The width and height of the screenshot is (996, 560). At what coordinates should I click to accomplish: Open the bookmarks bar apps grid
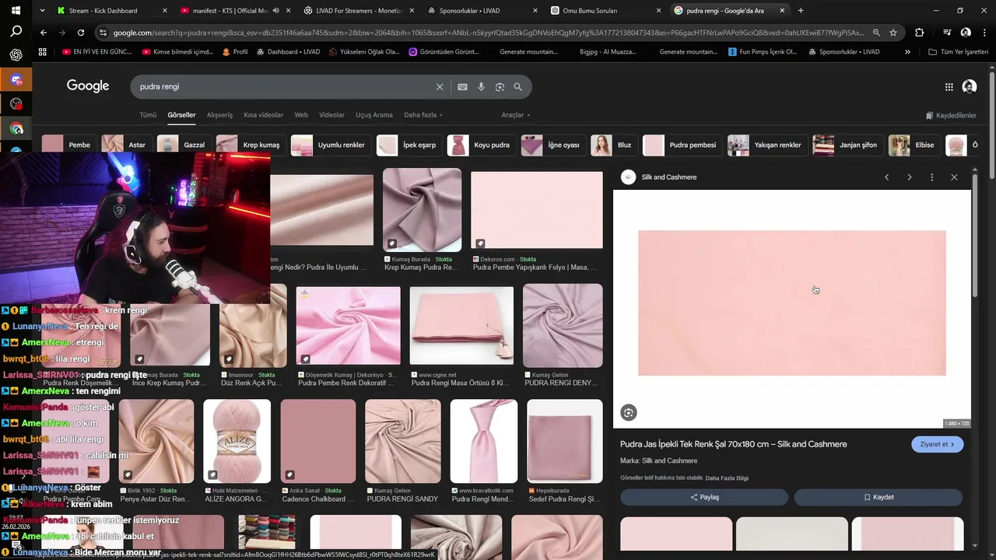[43, 52]
